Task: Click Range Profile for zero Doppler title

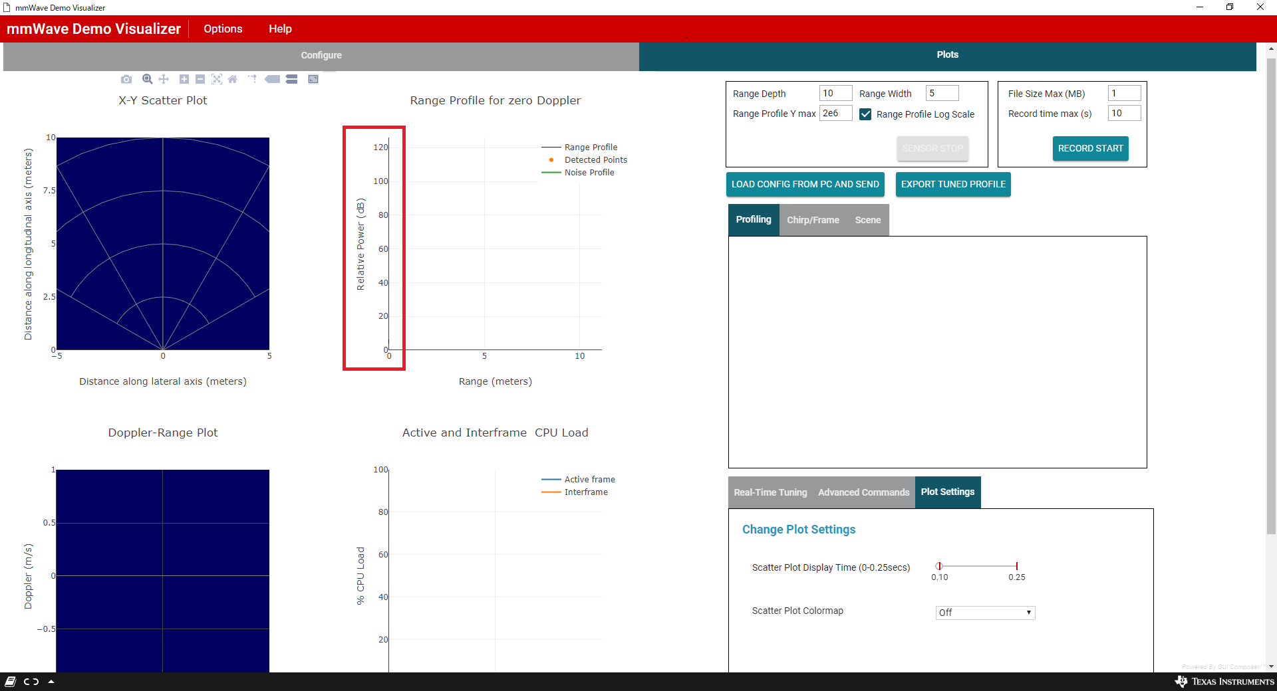Action: (x=496, y=100)
